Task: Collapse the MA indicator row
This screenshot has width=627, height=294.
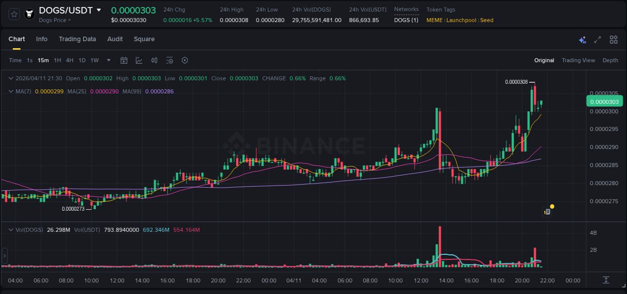Action: tap(11, 91)
